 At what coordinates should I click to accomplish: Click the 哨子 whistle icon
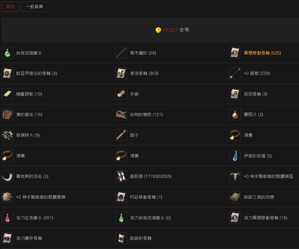point(121,135)
